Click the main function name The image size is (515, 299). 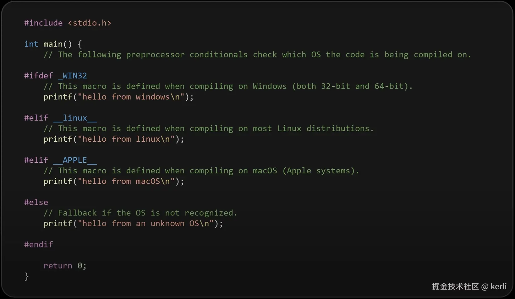[x=53, y=44]
